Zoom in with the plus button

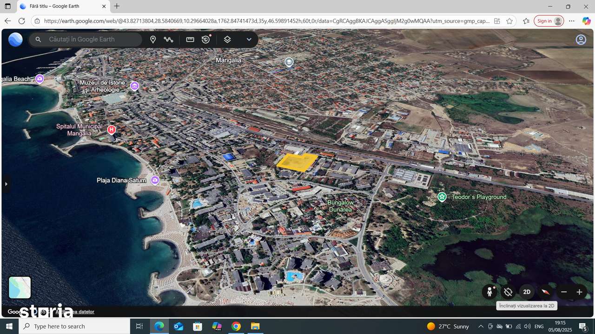point(579,292)
